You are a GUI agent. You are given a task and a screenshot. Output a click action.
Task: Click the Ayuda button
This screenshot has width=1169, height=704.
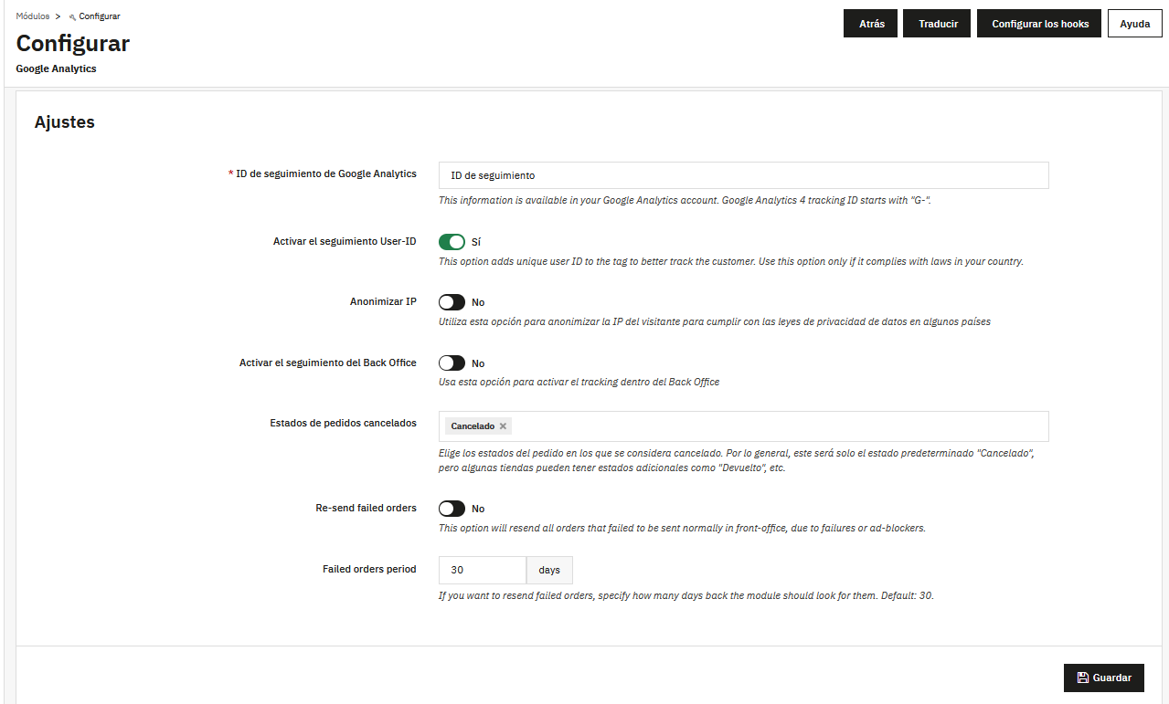(1133, 23)
